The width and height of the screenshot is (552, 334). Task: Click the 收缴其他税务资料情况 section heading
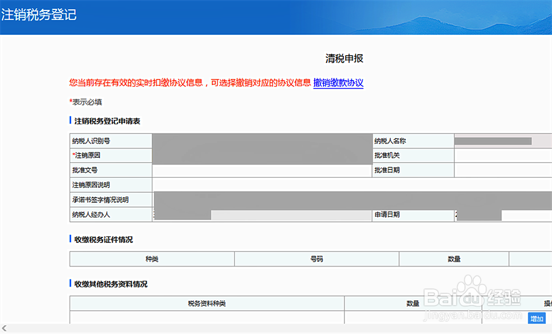(x=110, y=284)
